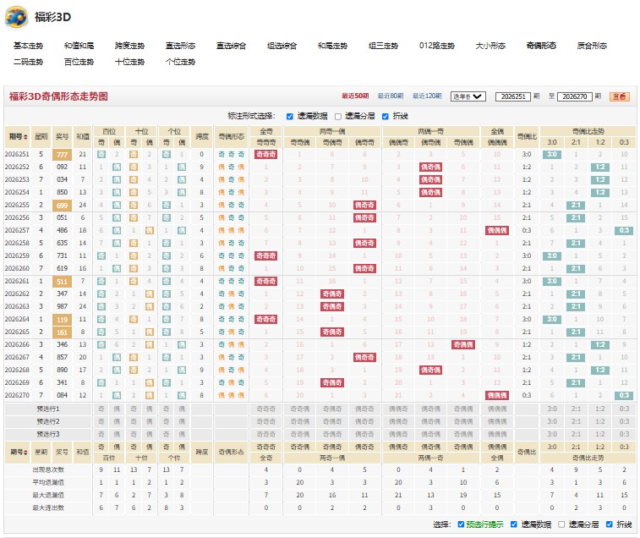The image size is (640, 538).
Task: Click the 奇偶奇 badge in row 2026269
Action: (x=332, y=382)
